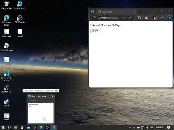This screenshot has width=174, height=130.
Task: Select the Roblox Studio desktop shortcut
Action: 20,5
